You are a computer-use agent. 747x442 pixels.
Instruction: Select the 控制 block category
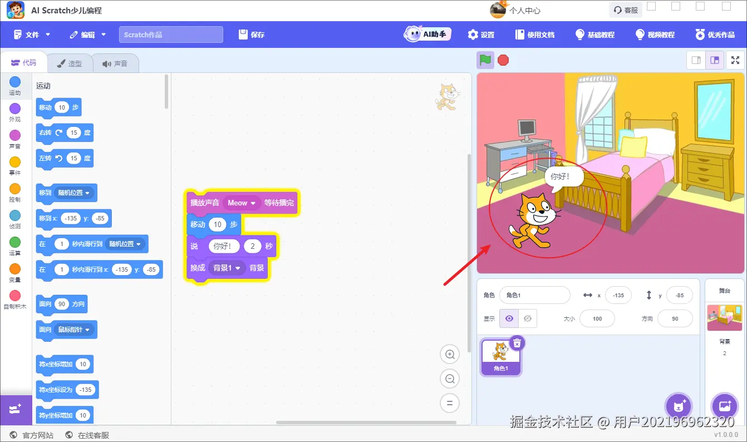point(15,193)
